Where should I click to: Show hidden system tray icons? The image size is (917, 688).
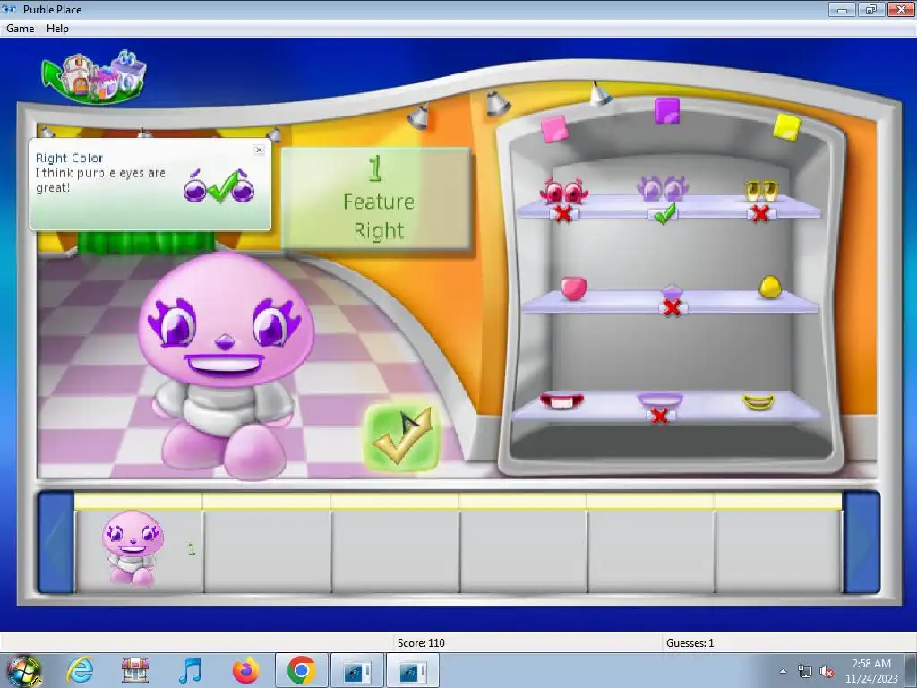tap(783, 671)
